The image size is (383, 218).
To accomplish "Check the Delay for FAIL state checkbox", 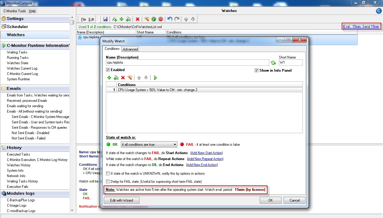I will tap(108, 182).
